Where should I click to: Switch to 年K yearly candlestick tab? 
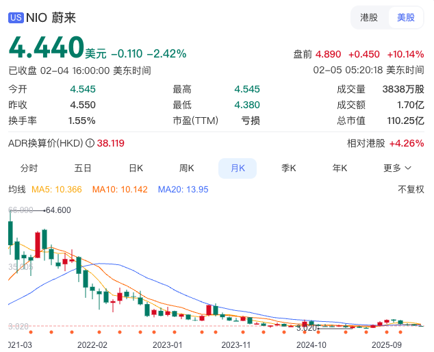click(340, 168)
